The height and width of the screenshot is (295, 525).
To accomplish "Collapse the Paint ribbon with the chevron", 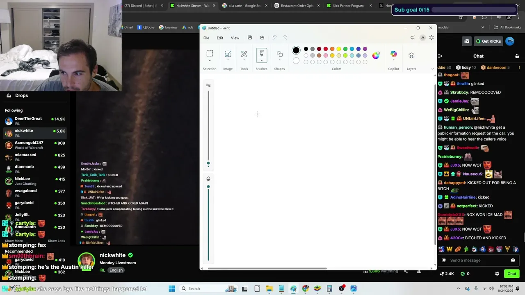I will point(432,69).
